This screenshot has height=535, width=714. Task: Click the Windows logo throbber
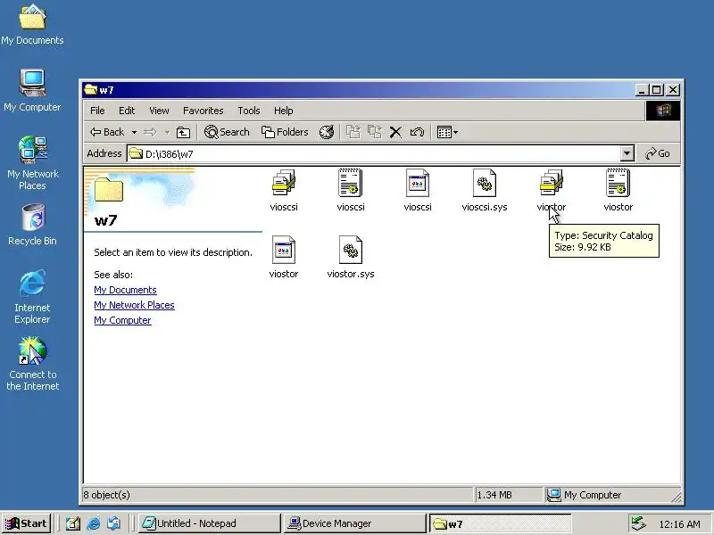coord(663,111)
